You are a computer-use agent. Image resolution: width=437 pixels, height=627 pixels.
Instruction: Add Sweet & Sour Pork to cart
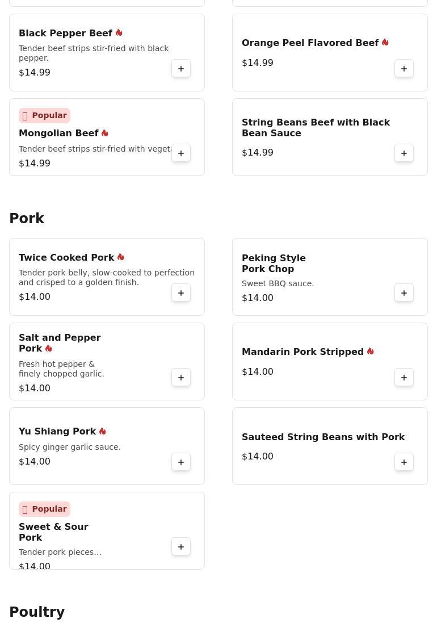181,547
